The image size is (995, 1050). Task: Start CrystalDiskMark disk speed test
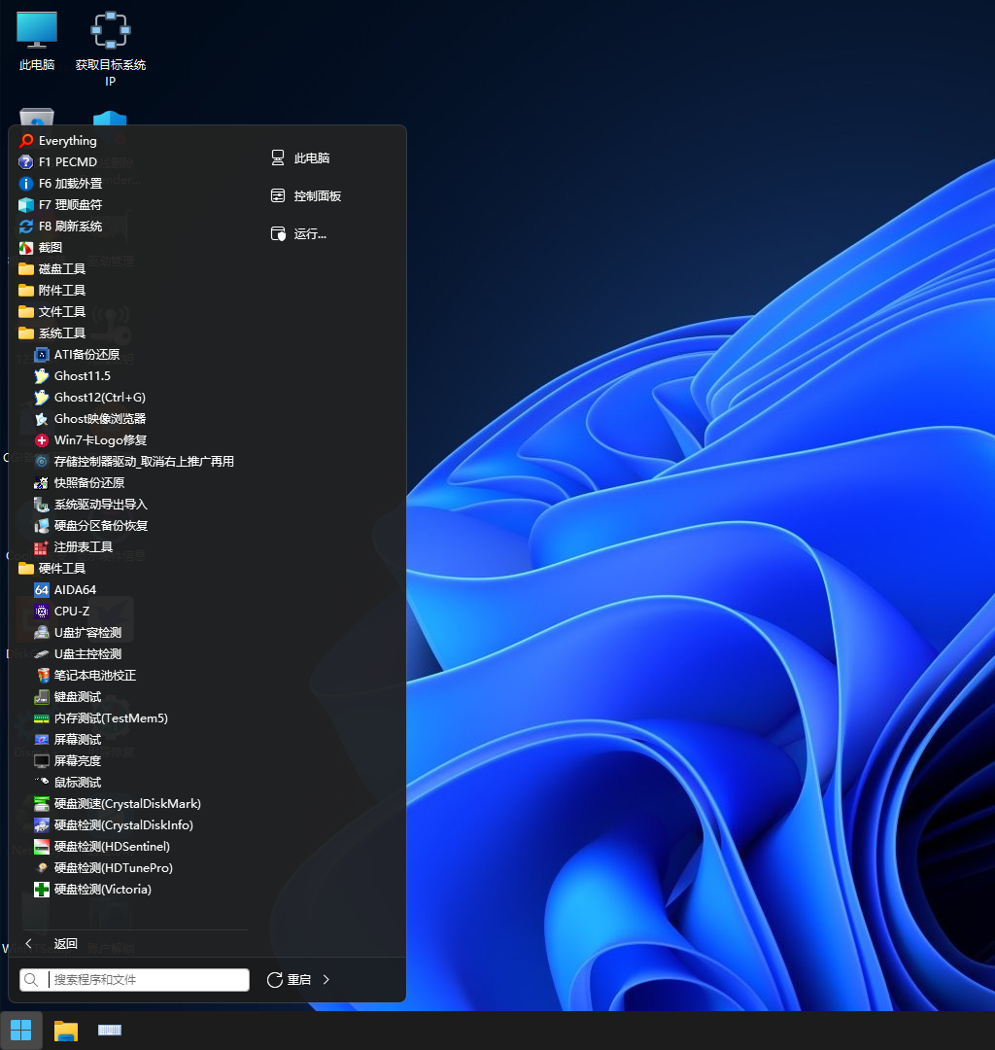(126, 804)
